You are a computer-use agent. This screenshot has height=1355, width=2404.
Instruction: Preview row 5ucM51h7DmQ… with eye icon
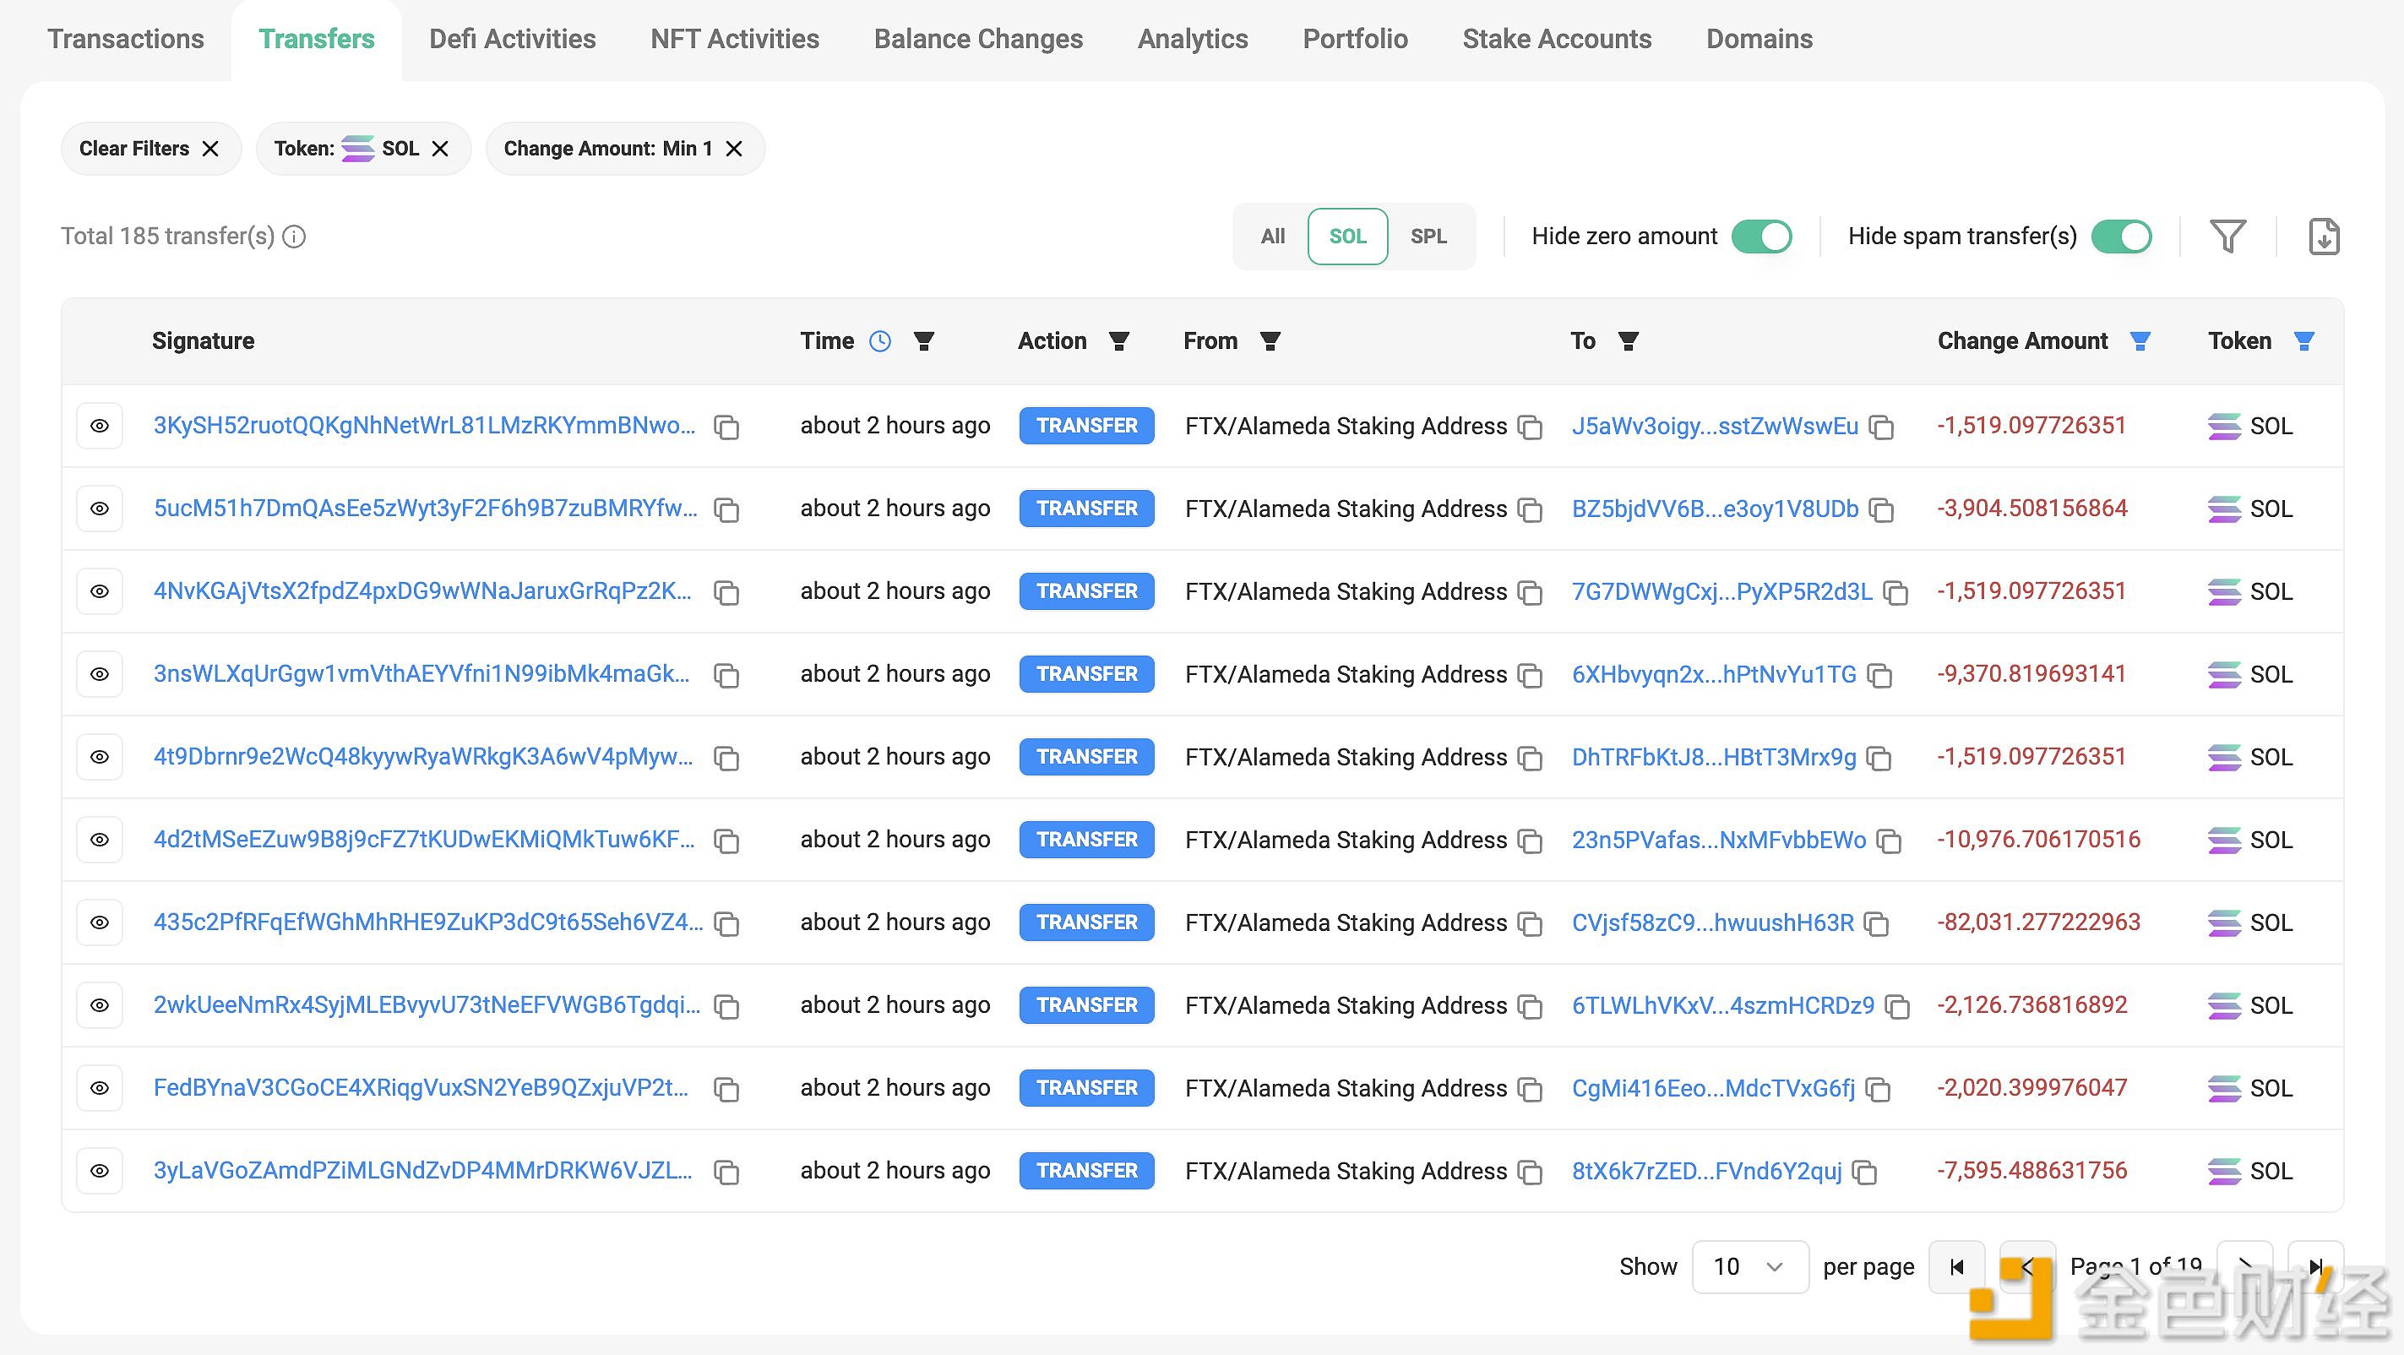point(100,509)
